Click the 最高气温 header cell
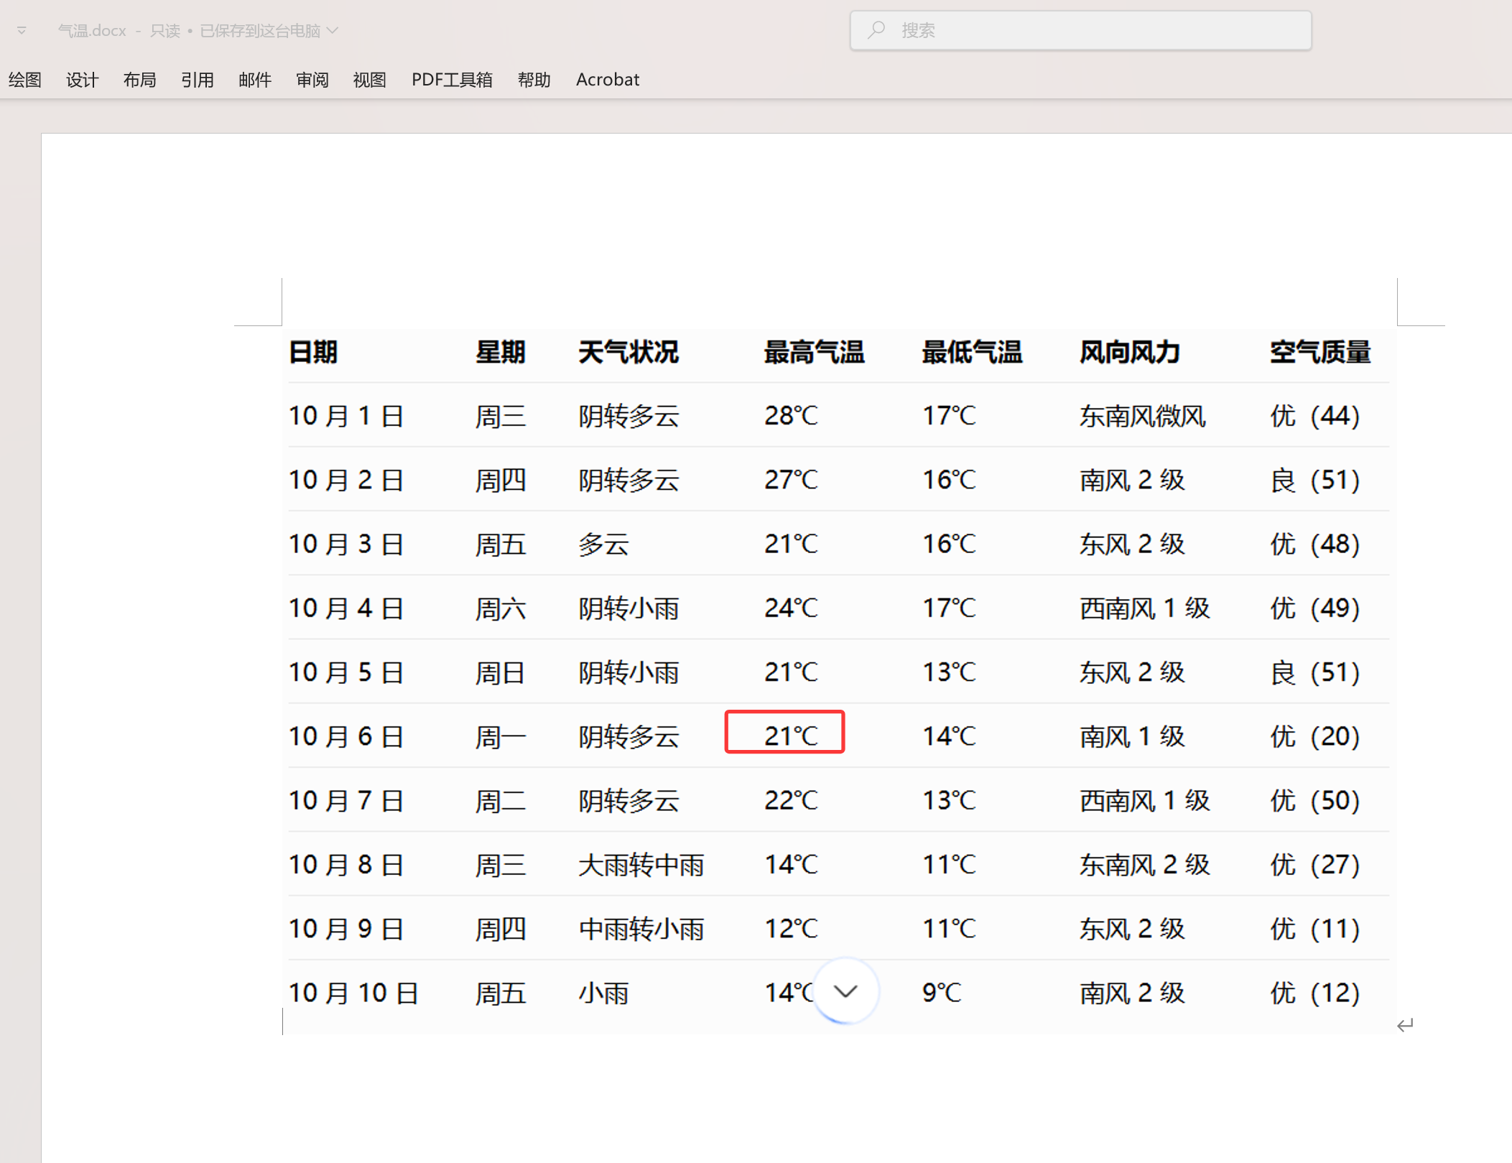This screenshot has width=1512, height=1163. 813,353
